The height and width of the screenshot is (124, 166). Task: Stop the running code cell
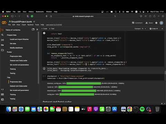point(44,33)
